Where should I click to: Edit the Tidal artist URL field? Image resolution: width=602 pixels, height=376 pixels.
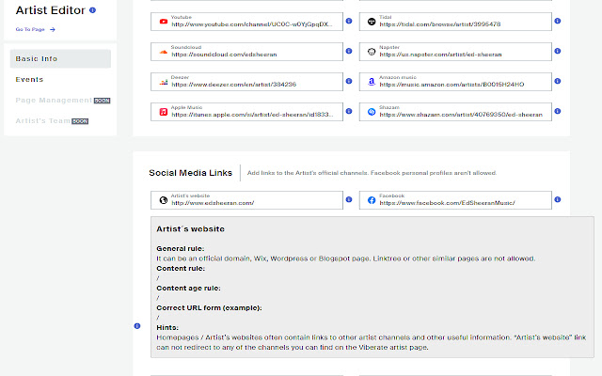coord(455,22)
